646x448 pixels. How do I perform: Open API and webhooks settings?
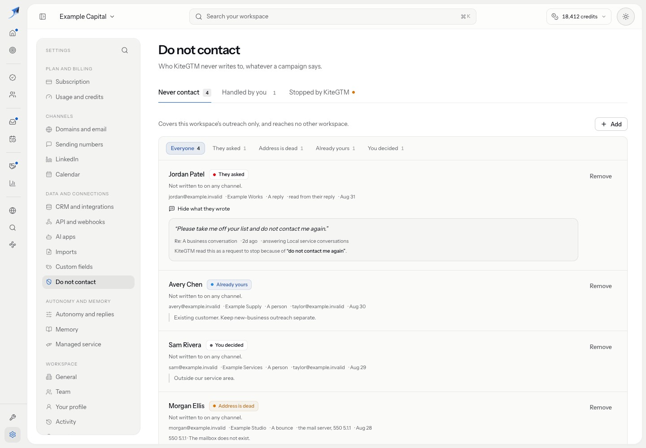click(x=88, y=222)
